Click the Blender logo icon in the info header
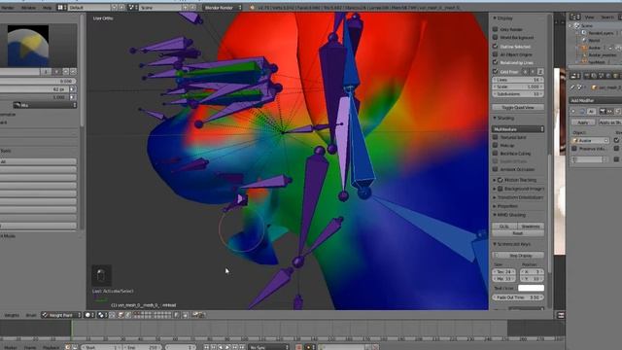This screenshot has width=622, height=350. click(x=253, y=8)
